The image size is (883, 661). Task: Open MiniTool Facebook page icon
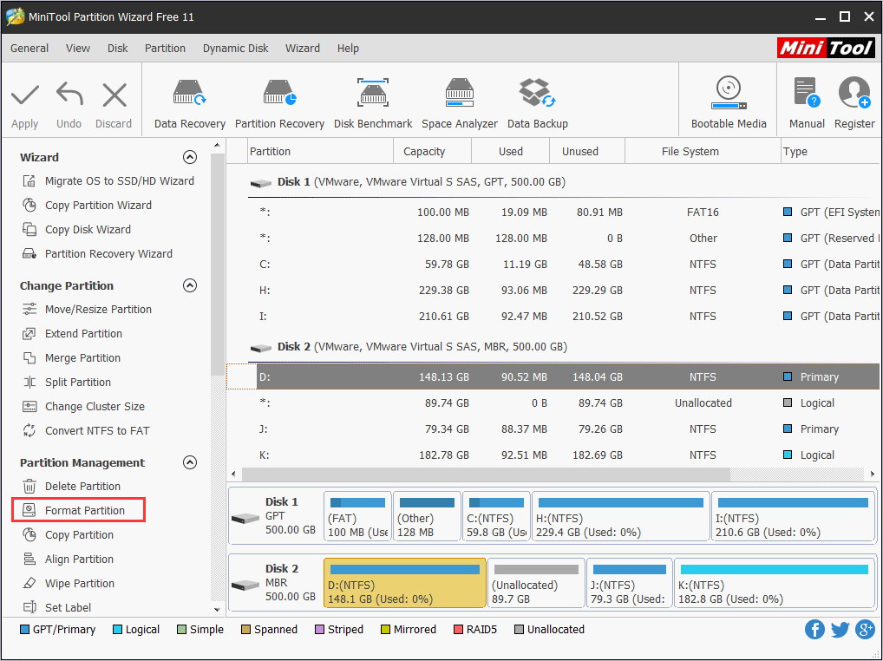(814, 630)
